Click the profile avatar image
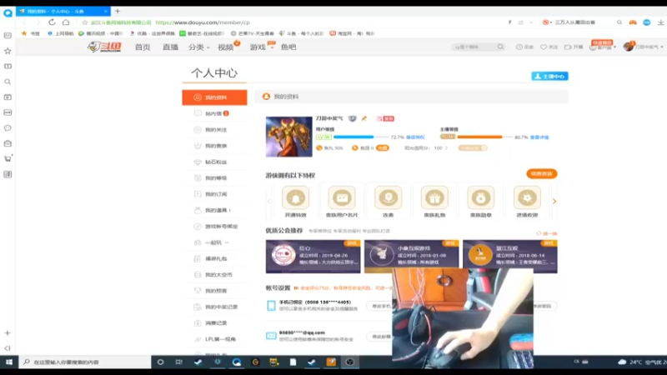 (x=288, y=137)
